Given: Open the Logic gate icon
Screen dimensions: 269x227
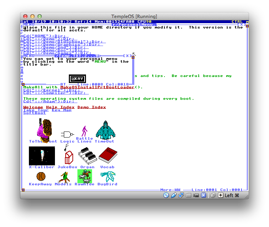Looking at the screenshot, I should 67,135.
